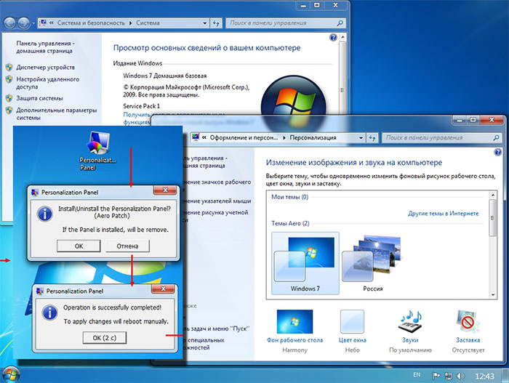This screenshot has height=383, width=509.
Task: Open help icon in the System window
Action: 333,37
